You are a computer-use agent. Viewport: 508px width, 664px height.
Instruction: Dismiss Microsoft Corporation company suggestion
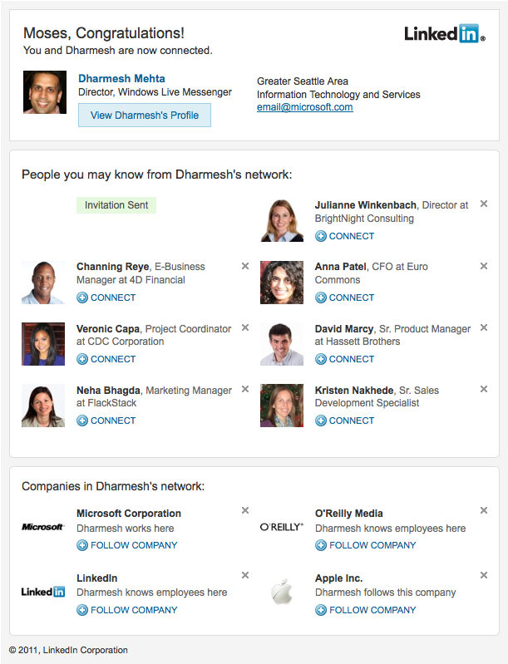[245, 510]
